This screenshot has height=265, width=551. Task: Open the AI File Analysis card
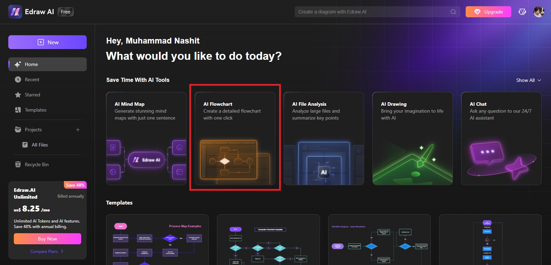324,139
